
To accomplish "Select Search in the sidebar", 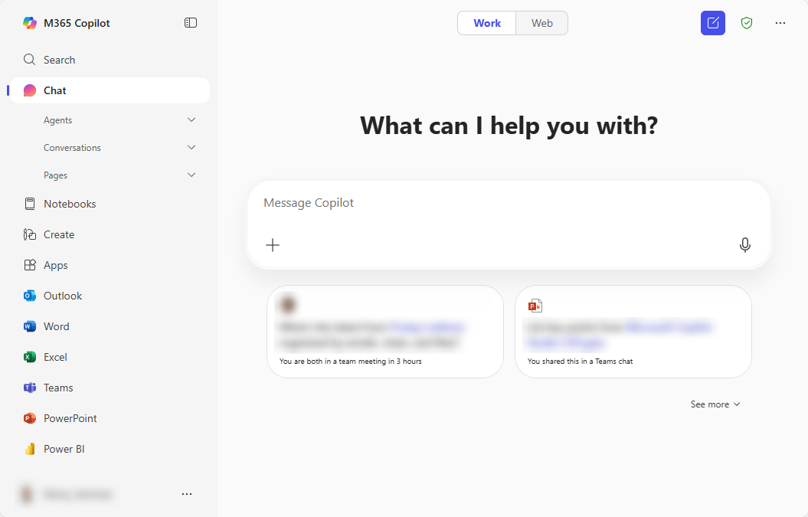I will [59, 60].
